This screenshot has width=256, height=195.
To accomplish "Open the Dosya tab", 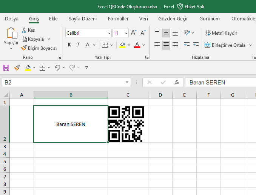I will (12, 19).
